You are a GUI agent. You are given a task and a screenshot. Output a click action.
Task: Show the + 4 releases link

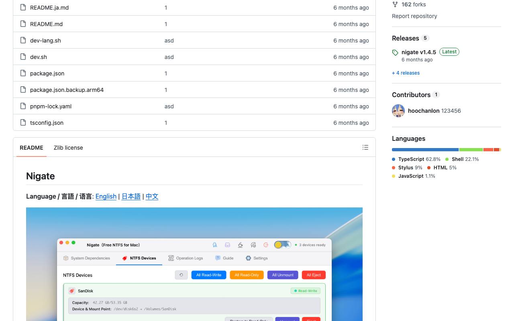click(x=406, y=73)
